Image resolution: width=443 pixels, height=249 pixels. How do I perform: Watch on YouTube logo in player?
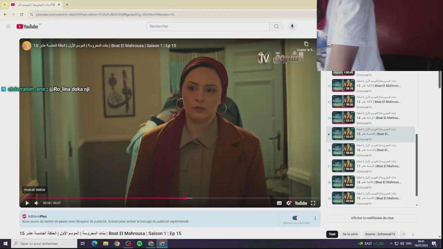(301, 203)
